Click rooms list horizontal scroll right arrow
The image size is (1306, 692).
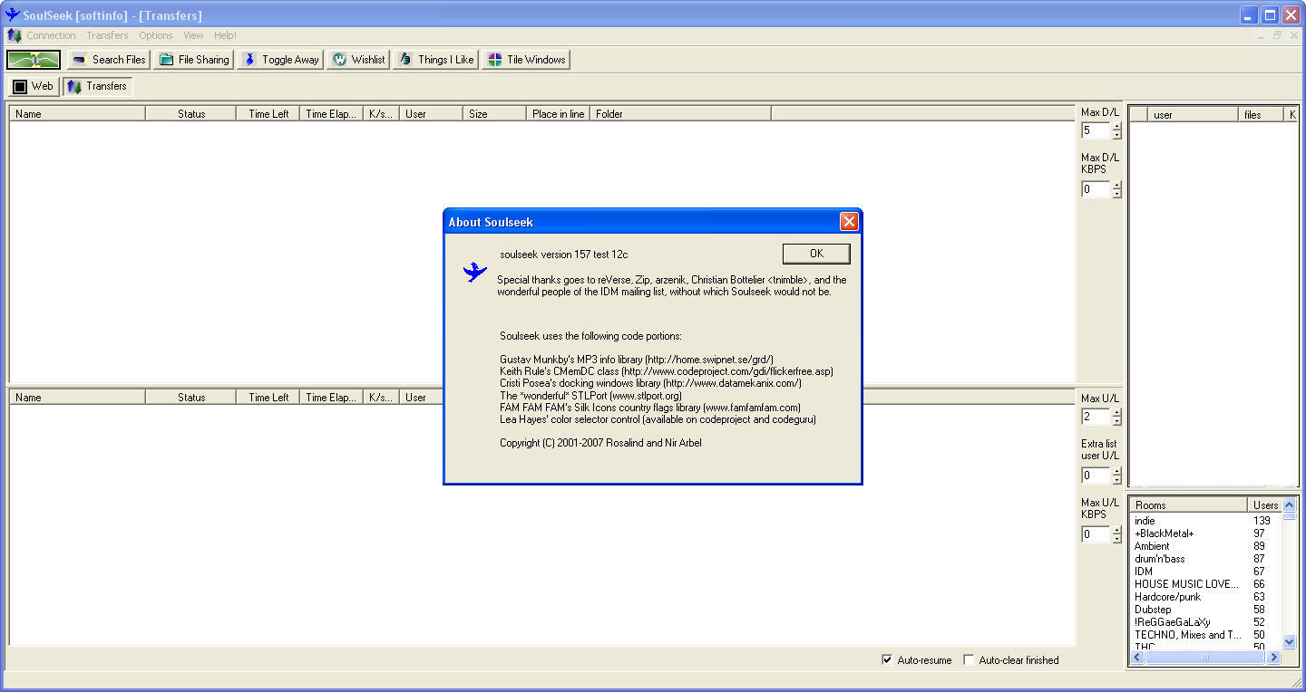[x=1274, y=658]
